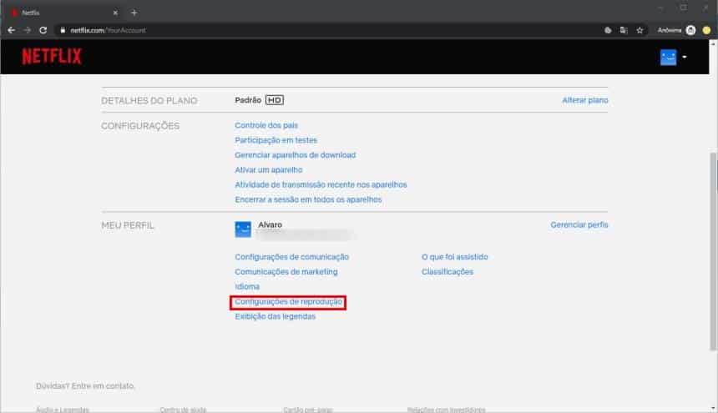Click the Anônima label in toolbar

(670, 30)
